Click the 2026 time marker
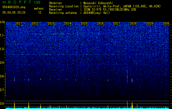Image resolution: width=172 pixels, height=109 pixels. pos(100,23)
